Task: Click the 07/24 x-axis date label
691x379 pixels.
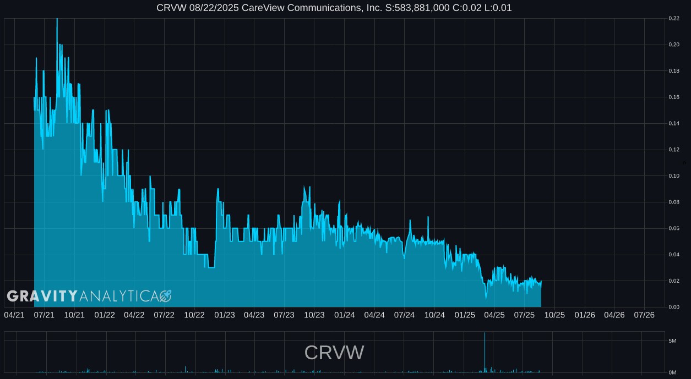Action: tap(404, 315)
